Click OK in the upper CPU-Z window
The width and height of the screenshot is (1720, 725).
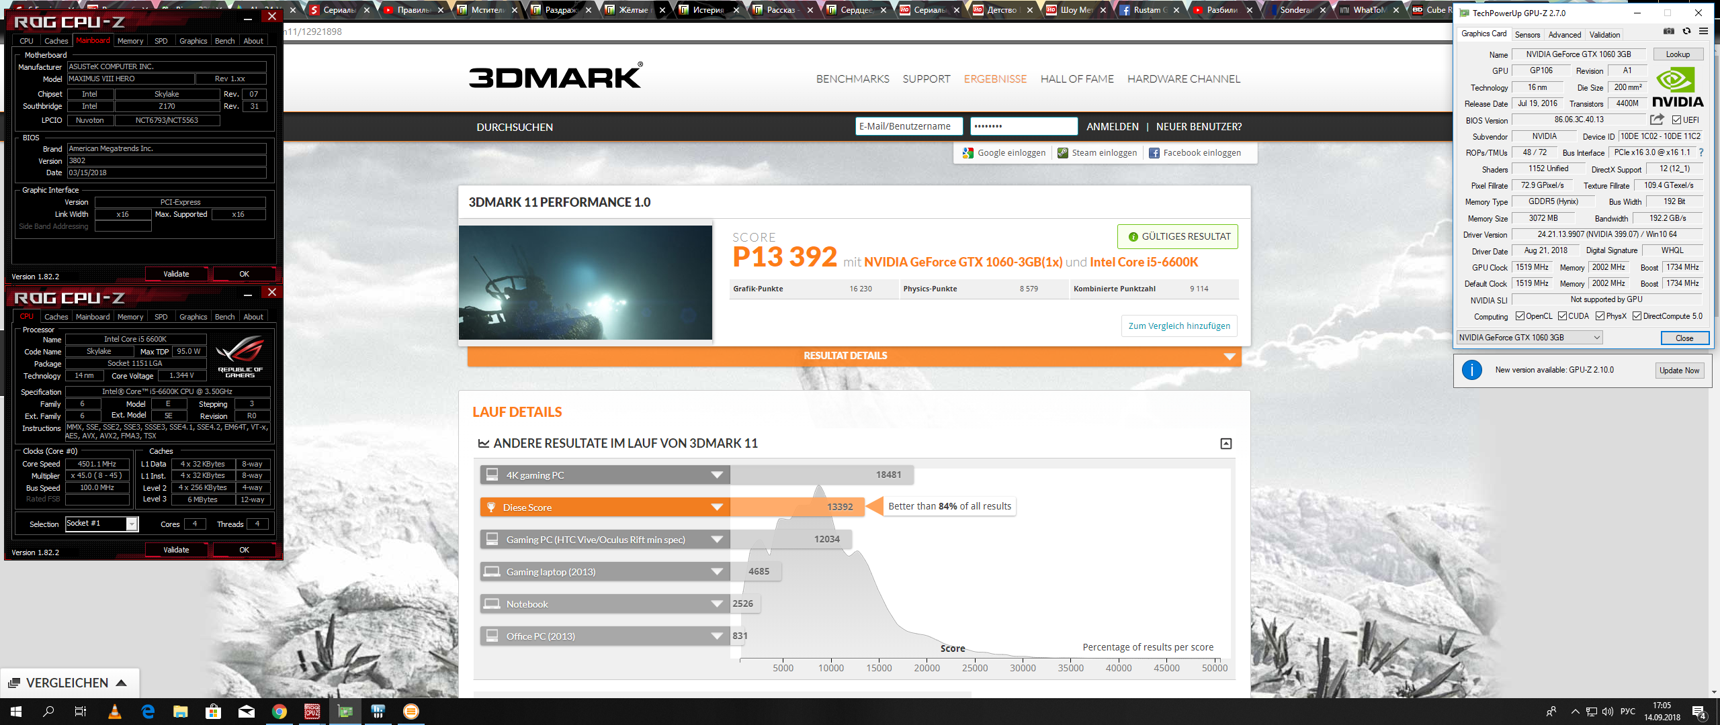pyautogui.click(x=244, y=274)
